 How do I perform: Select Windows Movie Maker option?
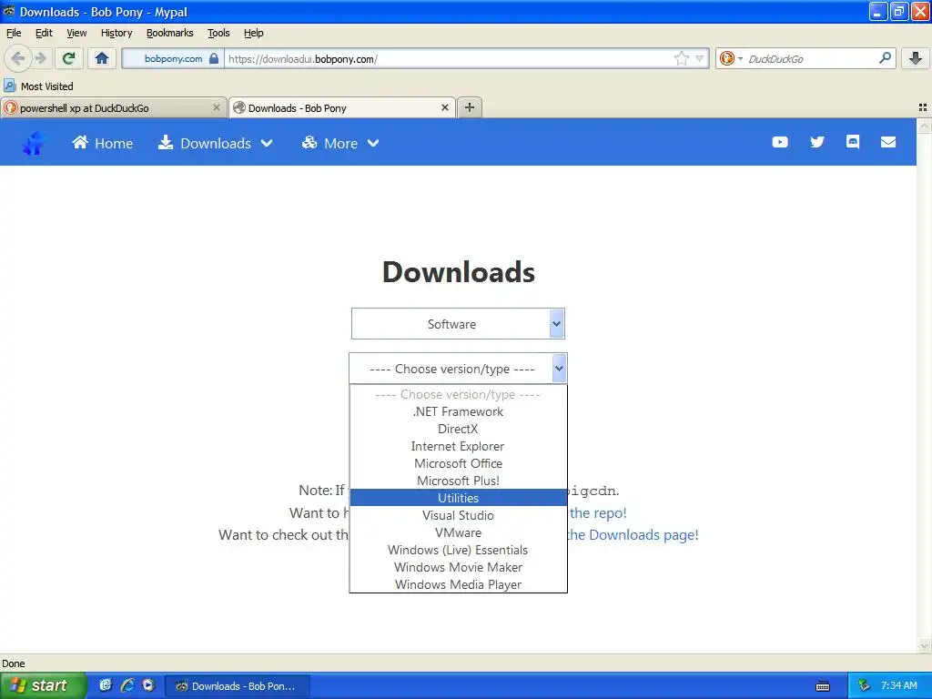point(459,566)
